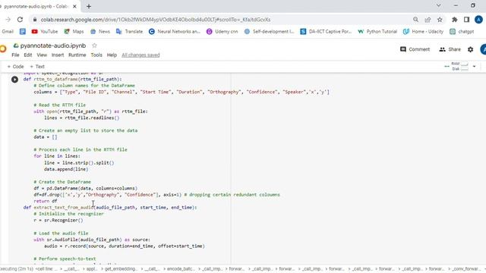486x273 pixels.
Task: Toggle Chrome side panel icon
Action: (x=466, y=20)
